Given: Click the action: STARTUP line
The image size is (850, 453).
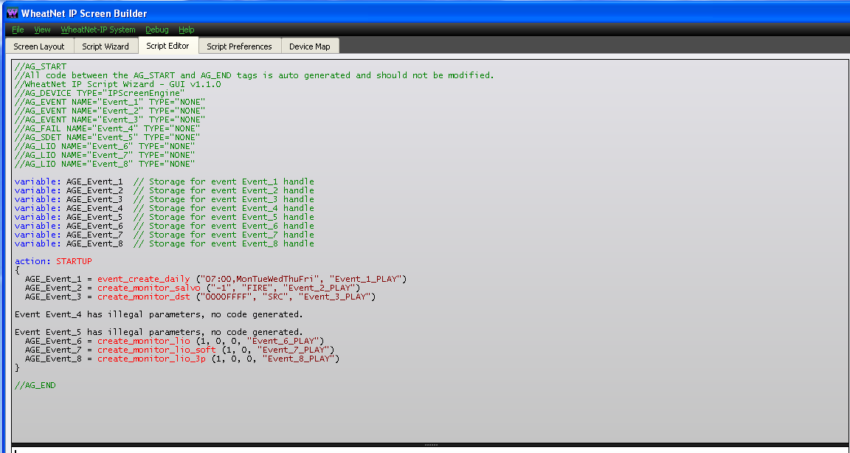Looking at the screenshot, I should [54, 261].
